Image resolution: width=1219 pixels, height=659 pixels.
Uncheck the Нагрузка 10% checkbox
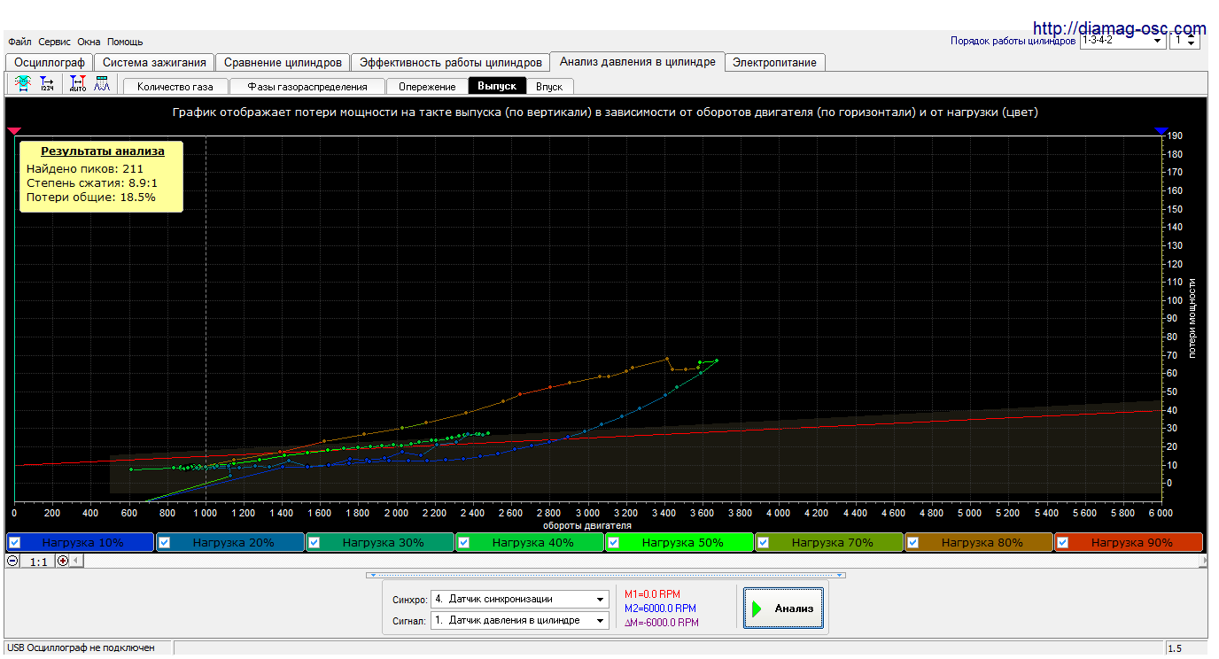(15, 542)
